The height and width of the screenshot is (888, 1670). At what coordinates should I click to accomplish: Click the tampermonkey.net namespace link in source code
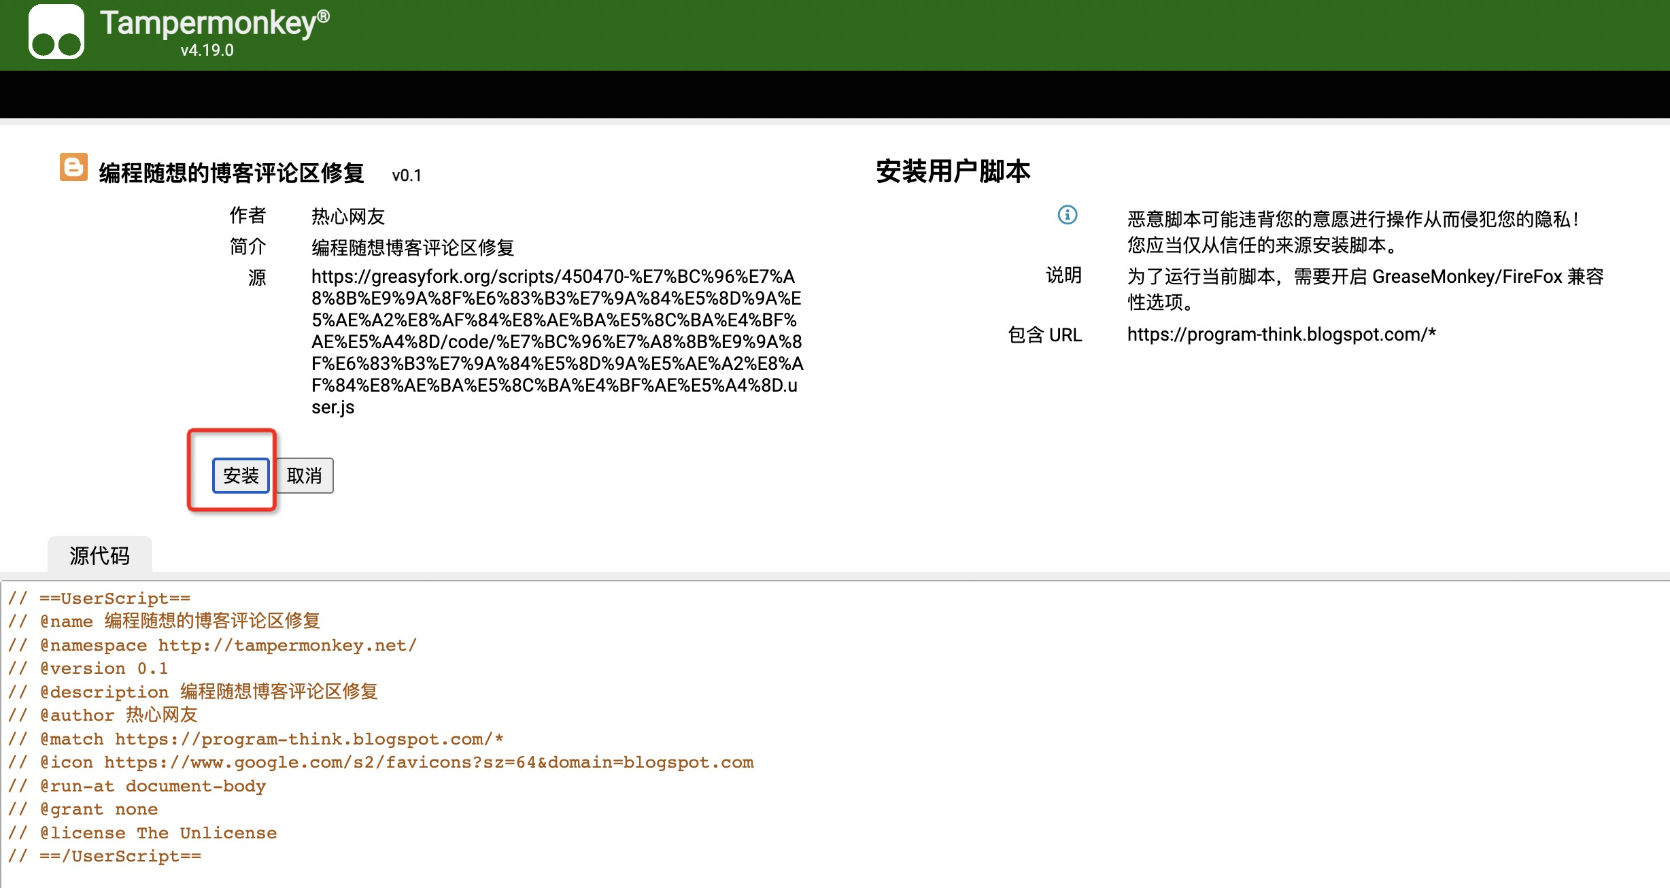click(x=288, y=645)
